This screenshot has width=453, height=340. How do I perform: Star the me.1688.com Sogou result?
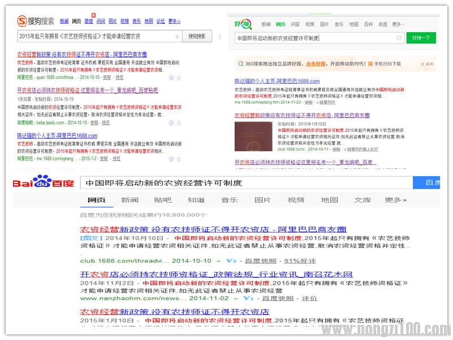pyautogui.click(x=179, y=159)
